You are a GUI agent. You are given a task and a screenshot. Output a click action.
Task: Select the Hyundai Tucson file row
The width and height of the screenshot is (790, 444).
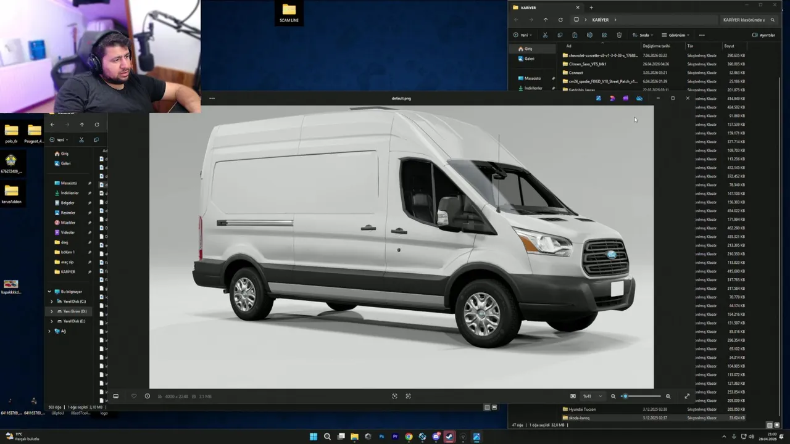[x=654, y=409]
